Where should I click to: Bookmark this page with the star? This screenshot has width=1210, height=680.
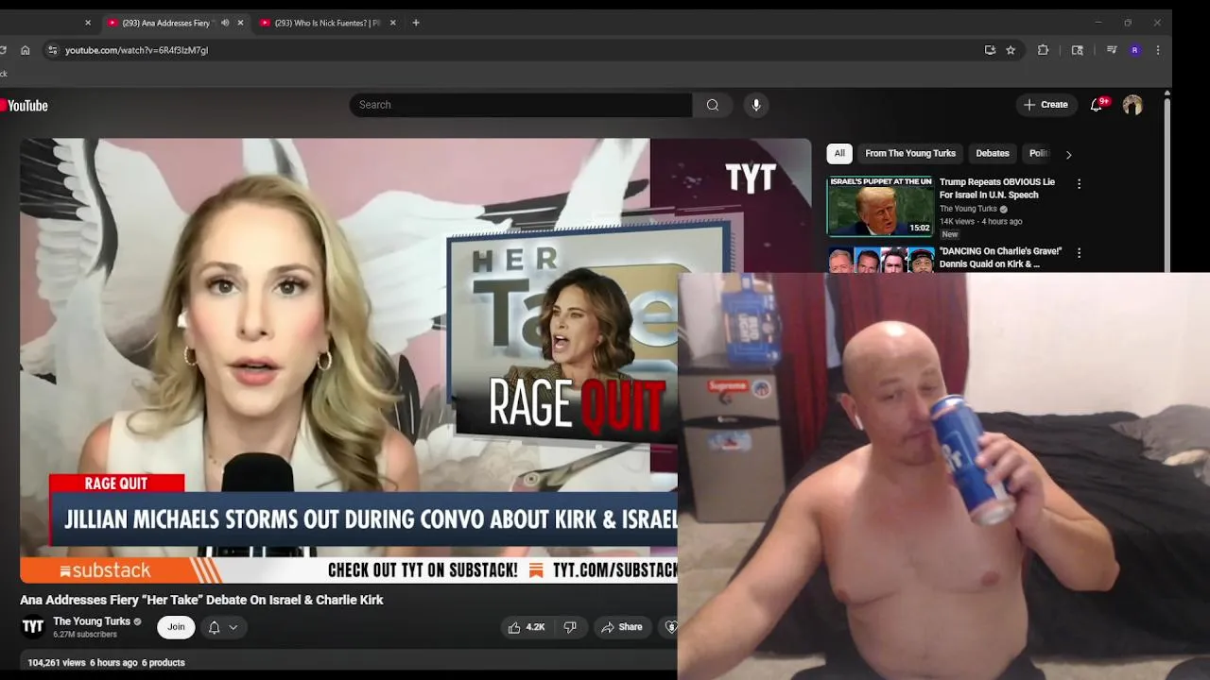pyautogui.click(x=1011, y=50)
